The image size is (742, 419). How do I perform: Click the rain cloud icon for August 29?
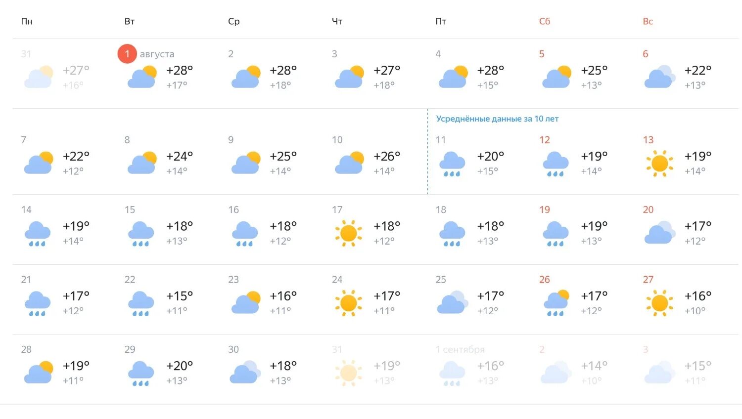click(141, 374)
